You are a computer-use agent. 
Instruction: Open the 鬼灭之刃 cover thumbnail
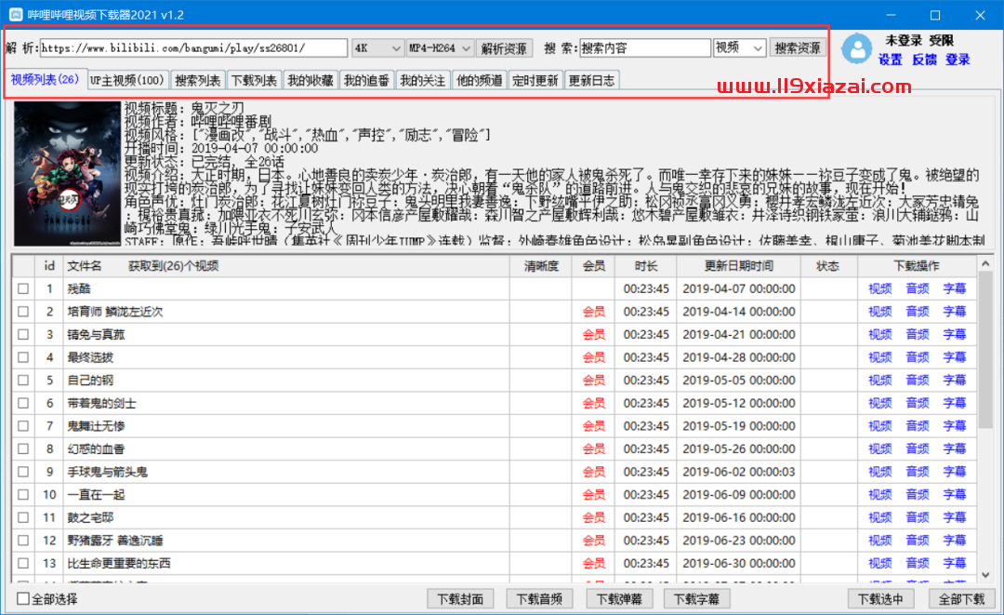[x=67, y=173]
